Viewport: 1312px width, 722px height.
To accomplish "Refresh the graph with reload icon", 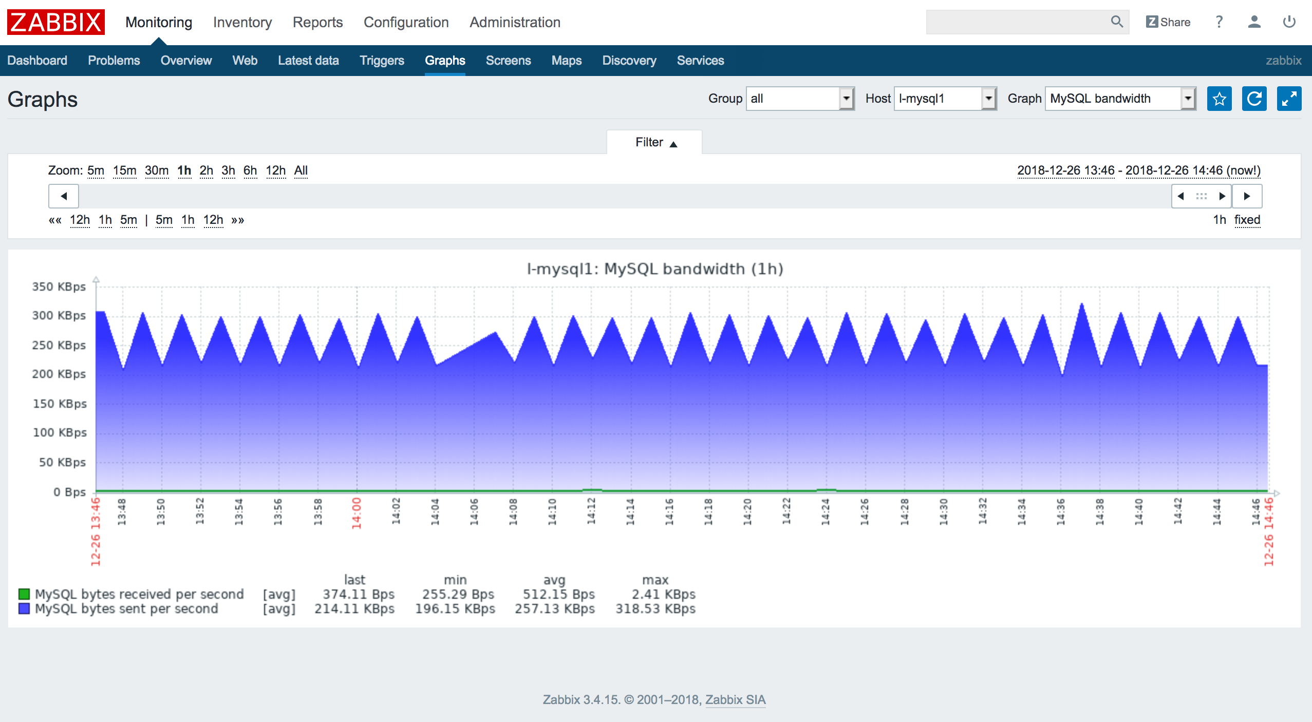I will click(x=1254, y=99).
